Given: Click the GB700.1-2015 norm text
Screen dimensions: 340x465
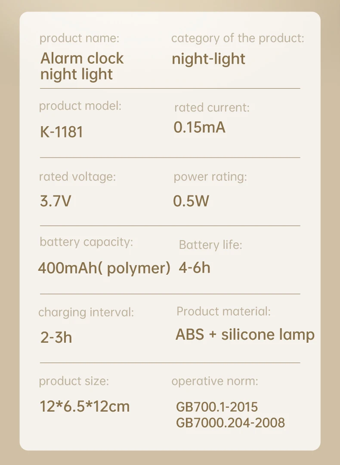Looking at the screenshot, I should click(216, 407).
